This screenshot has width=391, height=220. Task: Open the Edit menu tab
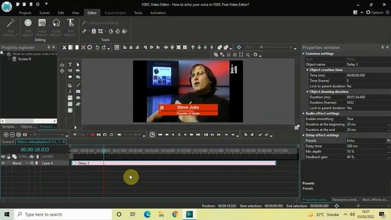[61, 13]
